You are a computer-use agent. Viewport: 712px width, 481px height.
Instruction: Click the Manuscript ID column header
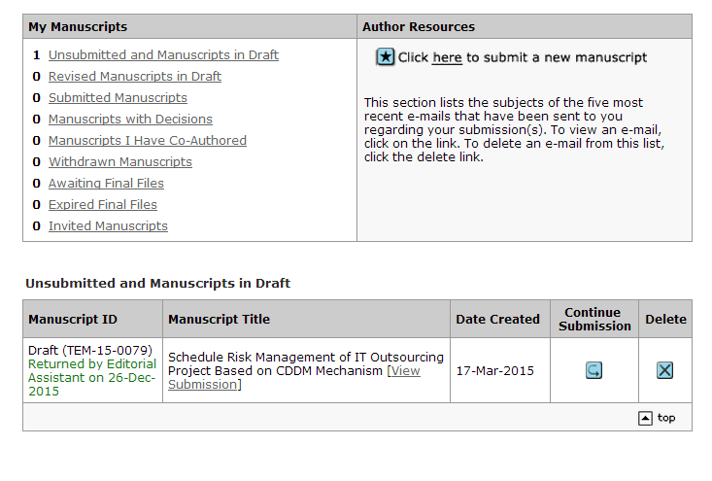73,319
